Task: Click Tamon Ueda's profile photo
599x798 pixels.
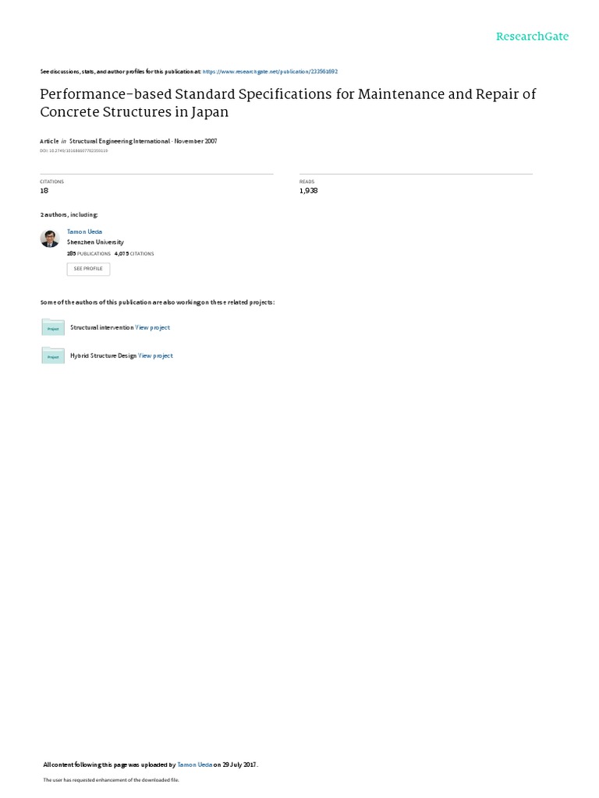Action: [x=49, y=238]
